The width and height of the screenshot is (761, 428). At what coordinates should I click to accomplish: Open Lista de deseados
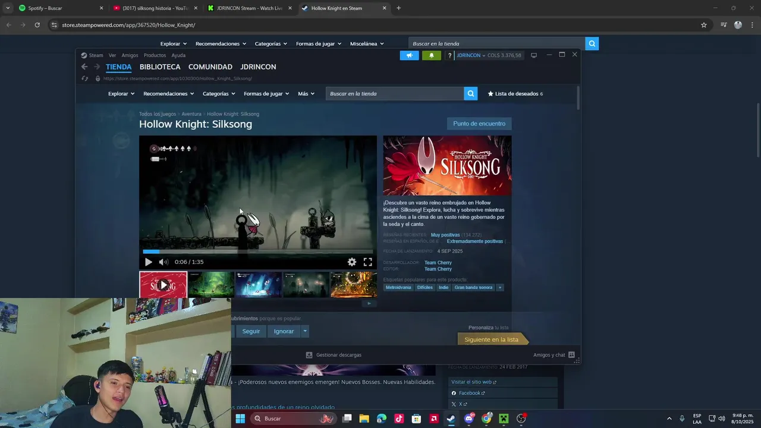tap(515, 94)
